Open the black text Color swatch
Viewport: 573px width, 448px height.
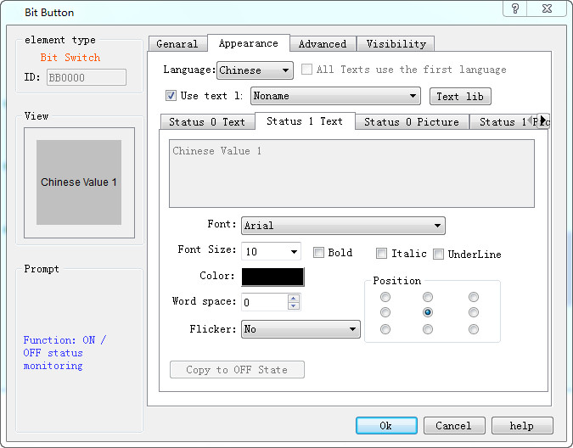click(x=272, y=277)
